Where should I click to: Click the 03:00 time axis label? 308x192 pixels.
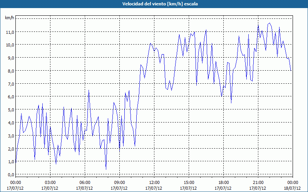pyautogui.click(x=50, y=183)
